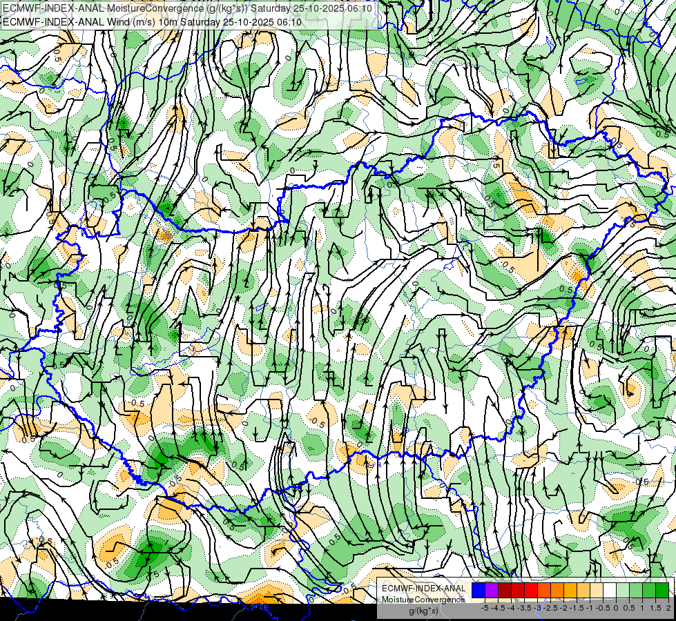The height and width of the screenshot is (621, 676).
Task: Pick the darkest green swatch between 1.5 and 2
Action: pyautogui.click(x=662, y=590)
